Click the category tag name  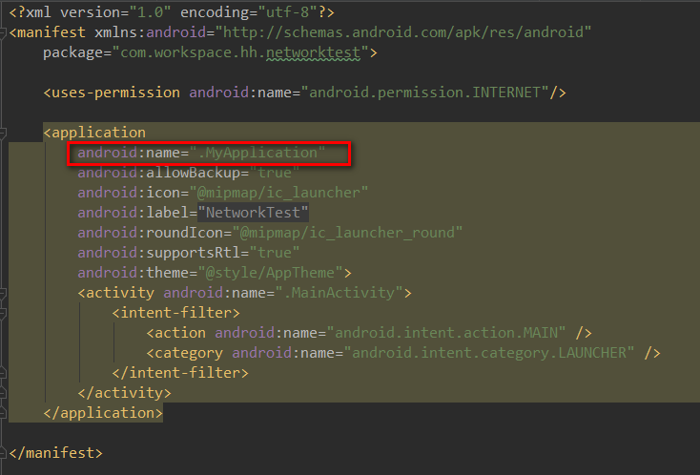point(189,353)
